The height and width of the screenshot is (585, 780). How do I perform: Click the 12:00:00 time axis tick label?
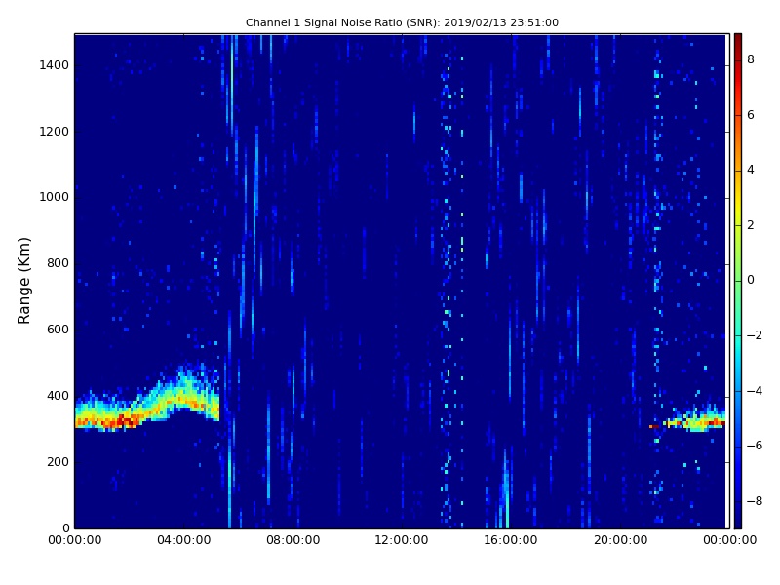(x=402, y=540)
